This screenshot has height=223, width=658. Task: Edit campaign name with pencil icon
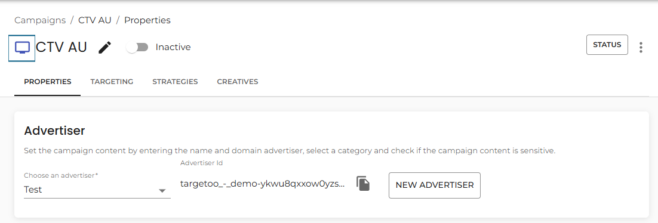click(x=105, y=47)
